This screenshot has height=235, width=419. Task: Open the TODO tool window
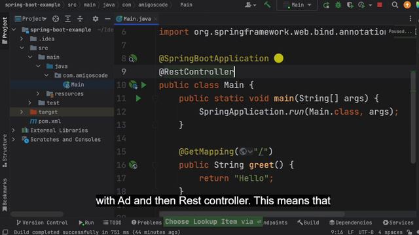coord(113,223)
